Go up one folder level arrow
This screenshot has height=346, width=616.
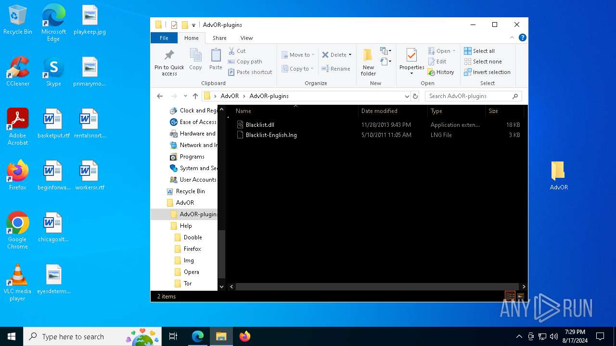(195, 96)
